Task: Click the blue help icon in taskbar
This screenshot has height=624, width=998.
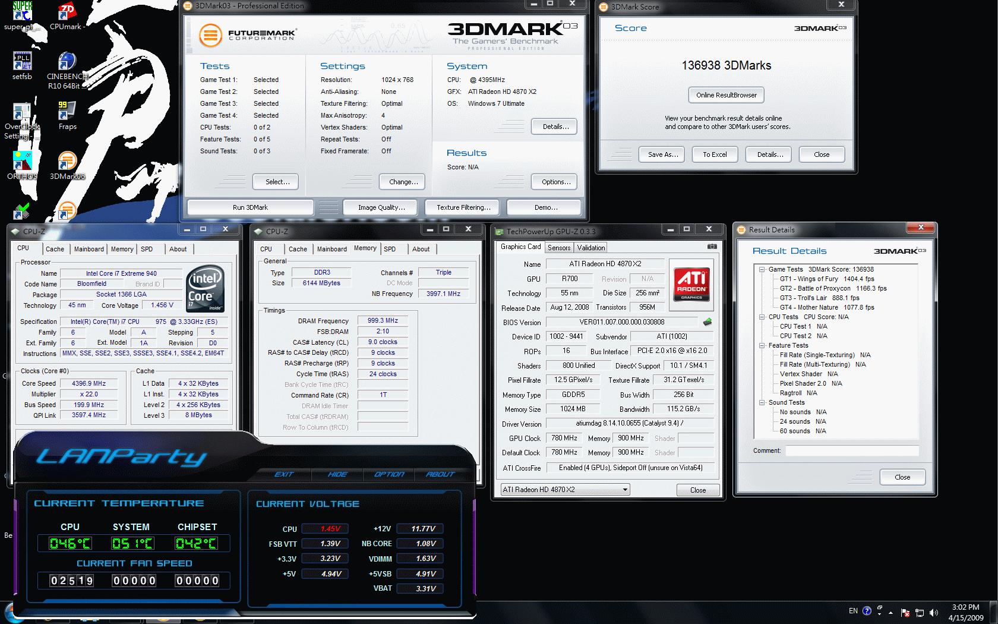Action: tap(867, 611)
